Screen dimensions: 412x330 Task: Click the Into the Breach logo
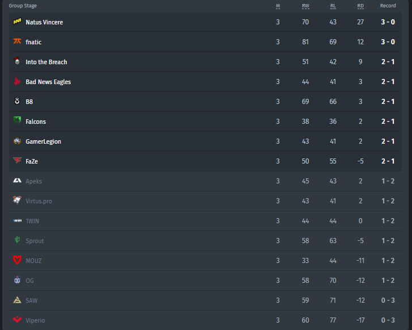[x=17, y=61]
